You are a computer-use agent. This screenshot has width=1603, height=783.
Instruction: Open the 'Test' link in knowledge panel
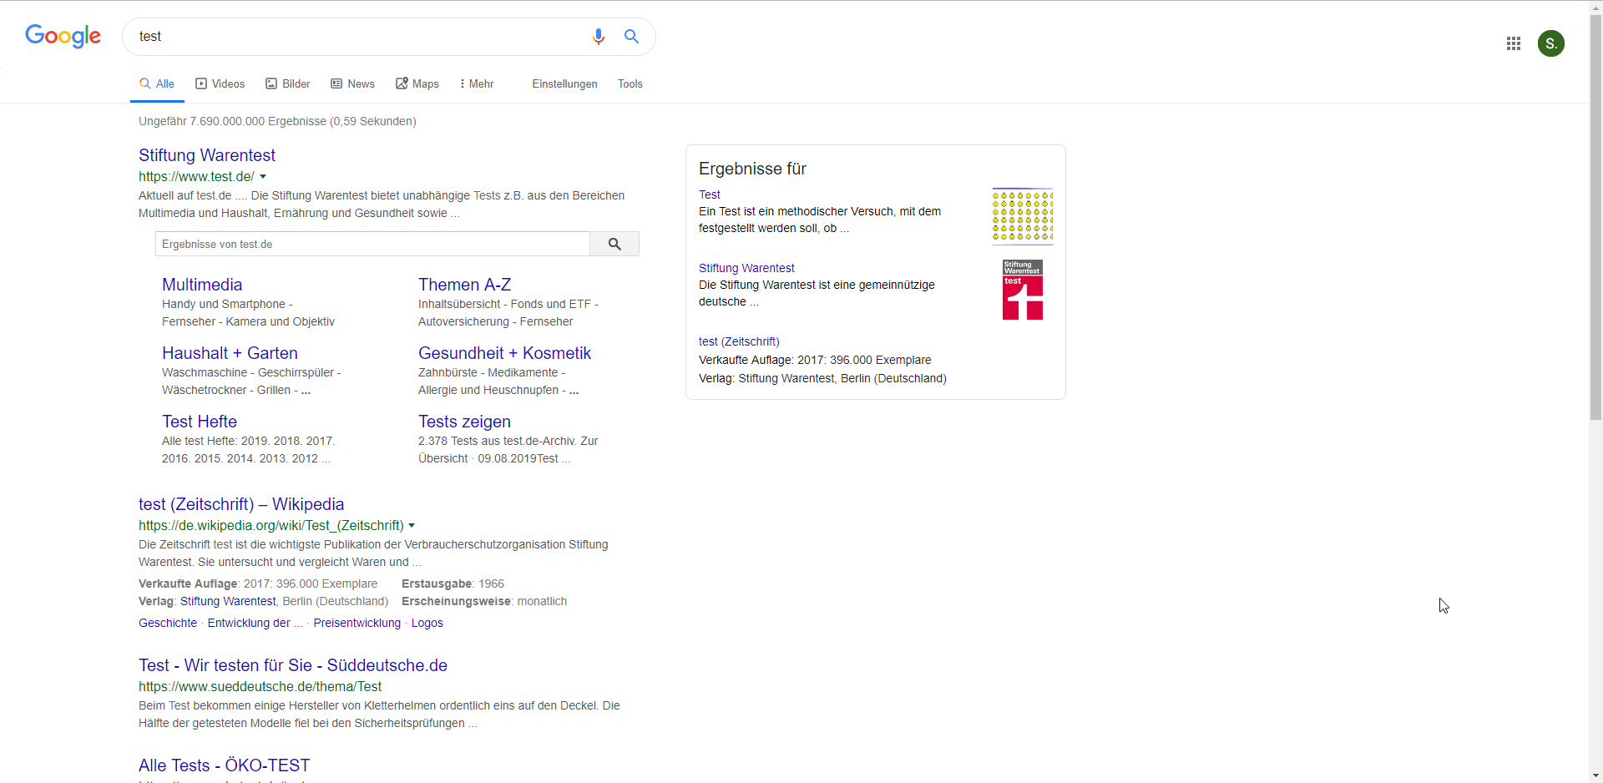tap(710, 194)
